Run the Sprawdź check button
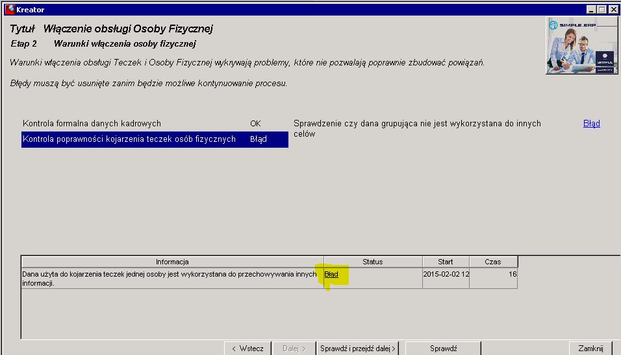 click(x=443, y=349)
